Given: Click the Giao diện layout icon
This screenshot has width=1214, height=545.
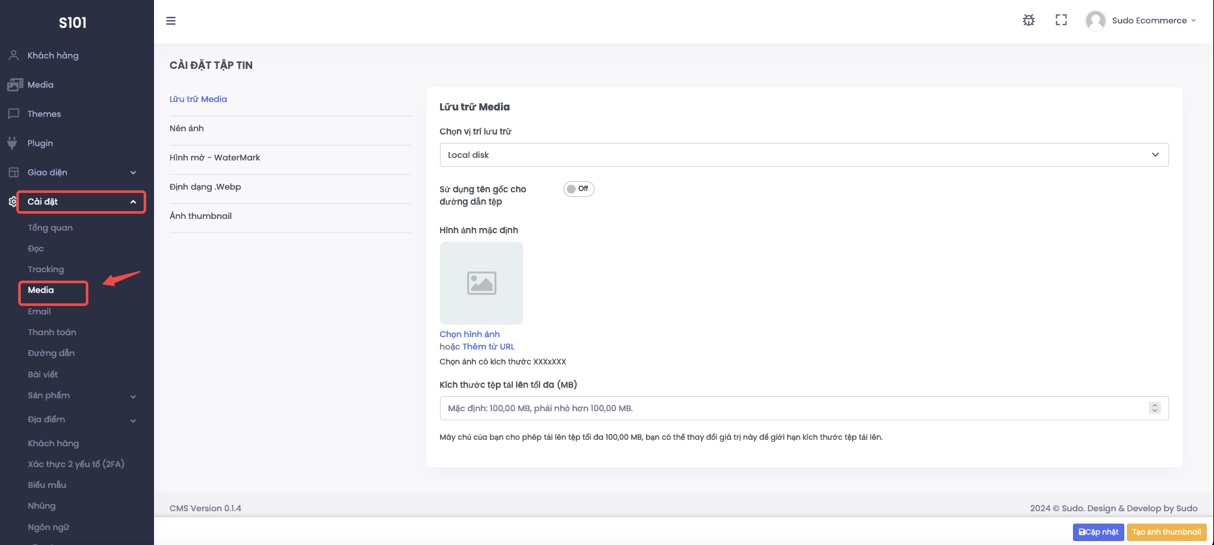Looking at the screenshot, I should pyautogui.click(x=13, y=172).
